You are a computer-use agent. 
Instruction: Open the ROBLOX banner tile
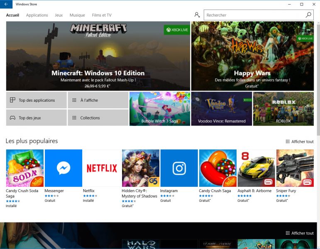point(283,109)
